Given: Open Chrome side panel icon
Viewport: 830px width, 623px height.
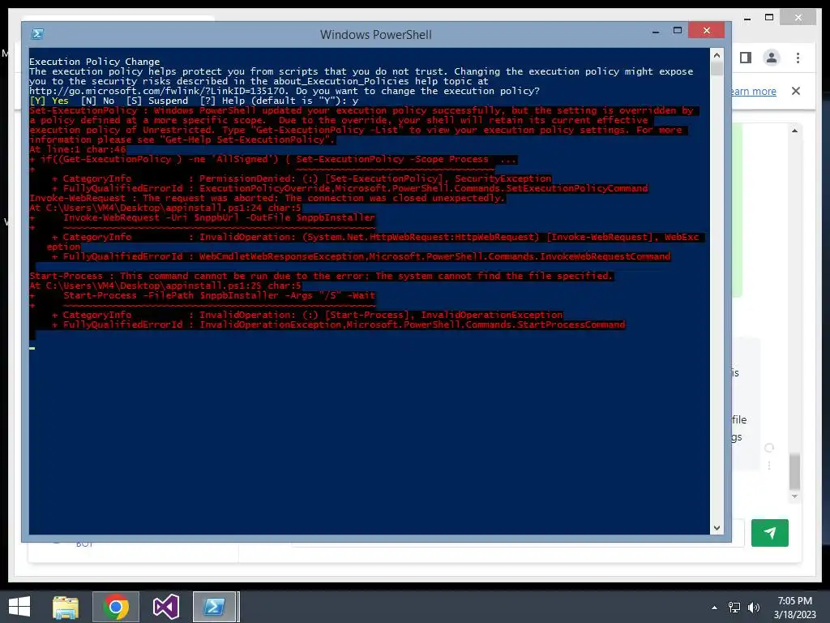Looking at the screenshot, I should (746, 58).
